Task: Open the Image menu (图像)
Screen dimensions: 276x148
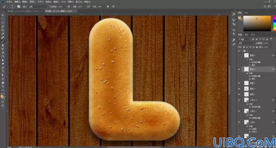Action: [x=25, y=2]
